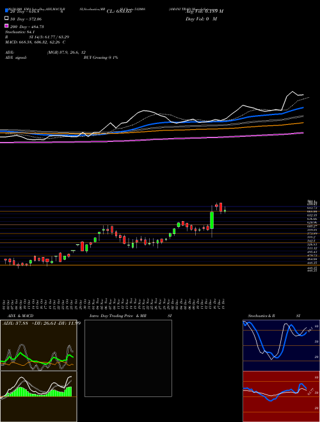Click the blue 20 Day legend swatch
This screenshot has height=422, width=320.
tap(6, 12)
